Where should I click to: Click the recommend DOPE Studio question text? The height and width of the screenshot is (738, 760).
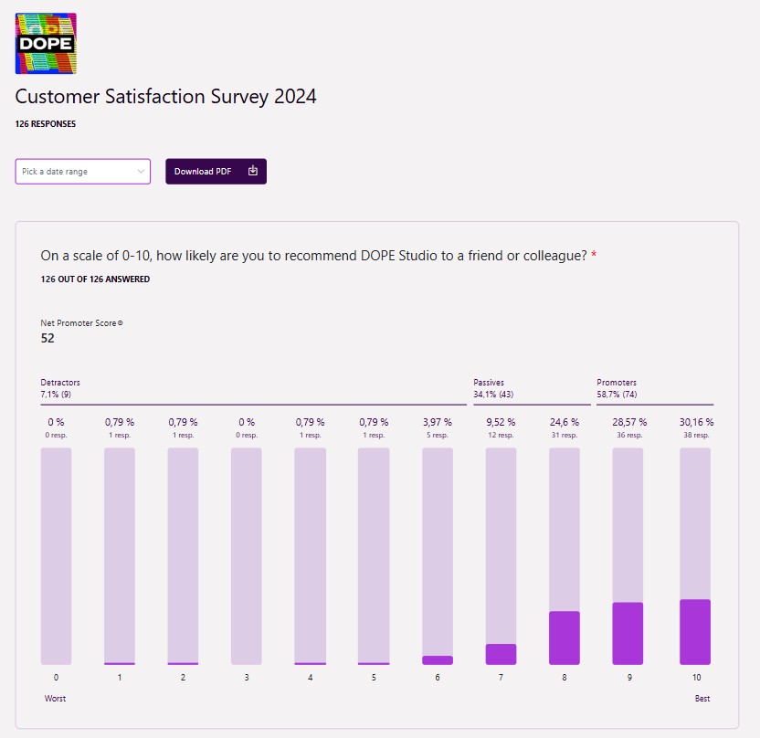[x=313, y=256]
